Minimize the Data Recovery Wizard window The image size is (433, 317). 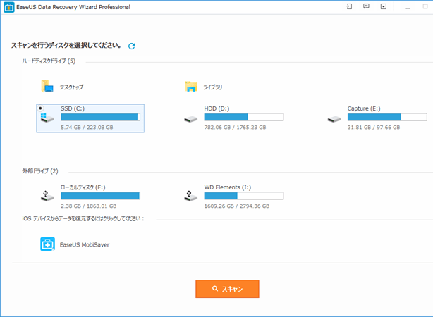[408, 7]
